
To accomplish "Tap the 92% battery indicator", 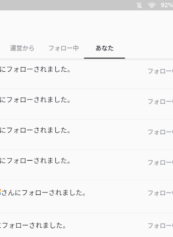I will pos(167,5).
